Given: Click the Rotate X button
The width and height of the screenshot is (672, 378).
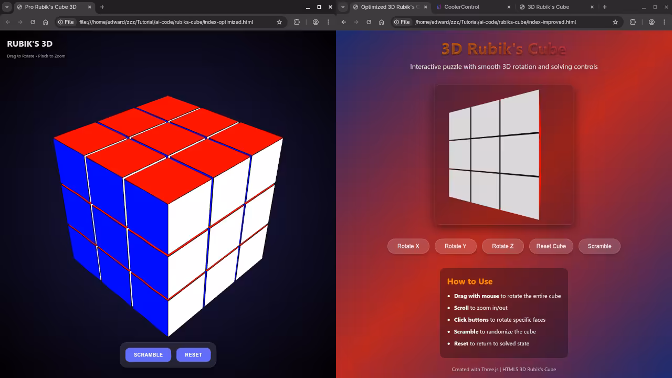Looking at the screenshot, I should click(408, 246).
